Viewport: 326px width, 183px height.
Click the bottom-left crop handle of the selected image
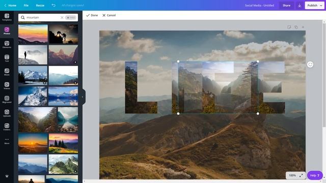click(x=178, y=114)
